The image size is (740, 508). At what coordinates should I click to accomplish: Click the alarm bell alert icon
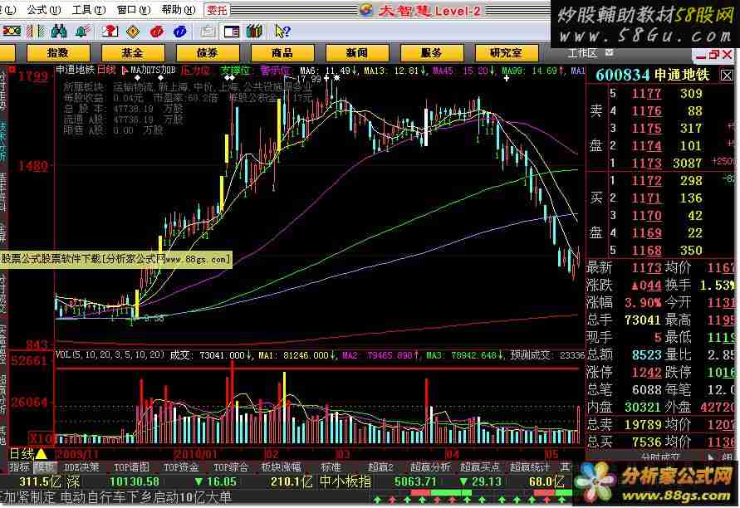(x=82, y=32)
